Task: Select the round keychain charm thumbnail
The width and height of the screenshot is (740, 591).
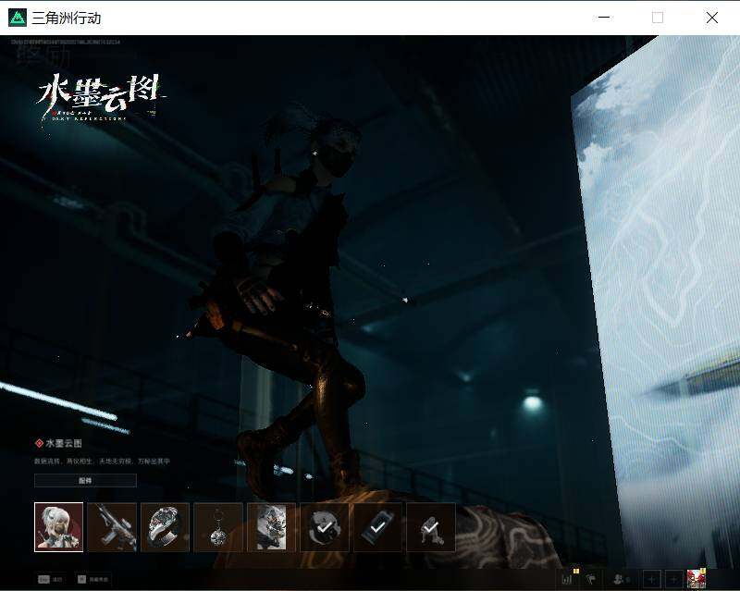Action: pos(218,527)
